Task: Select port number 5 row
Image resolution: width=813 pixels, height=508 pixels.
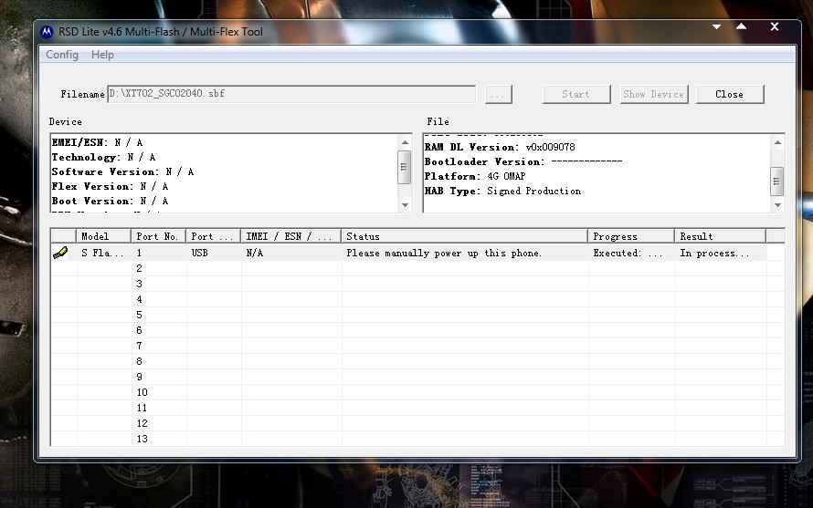Action: coord(417,315)
